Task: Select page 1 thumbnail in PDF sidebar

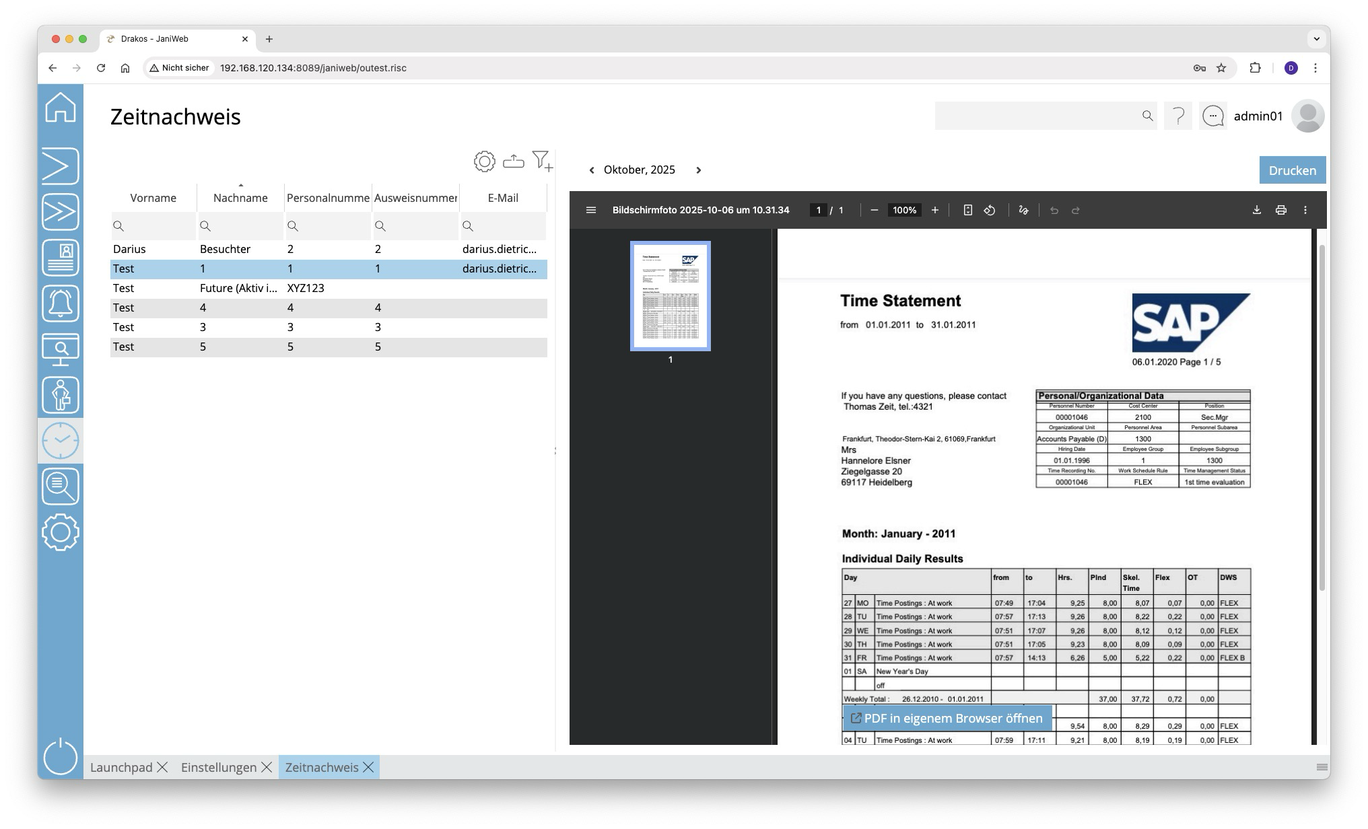Action: [670, 296]
